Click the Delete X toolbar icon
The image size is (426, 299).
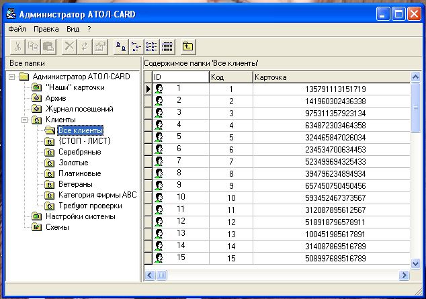tap(69, 46)
